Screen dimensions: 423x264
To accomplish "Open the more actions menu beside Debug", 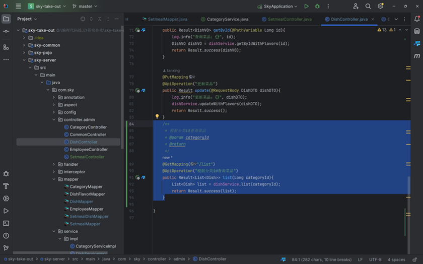I will click(x=328, y=6).
